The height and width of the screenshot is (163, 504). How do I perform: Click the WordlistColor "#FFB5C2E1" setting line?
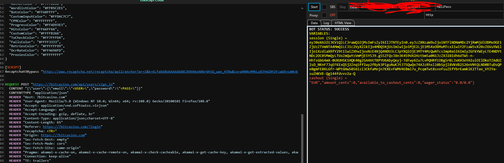coord(37,8)
